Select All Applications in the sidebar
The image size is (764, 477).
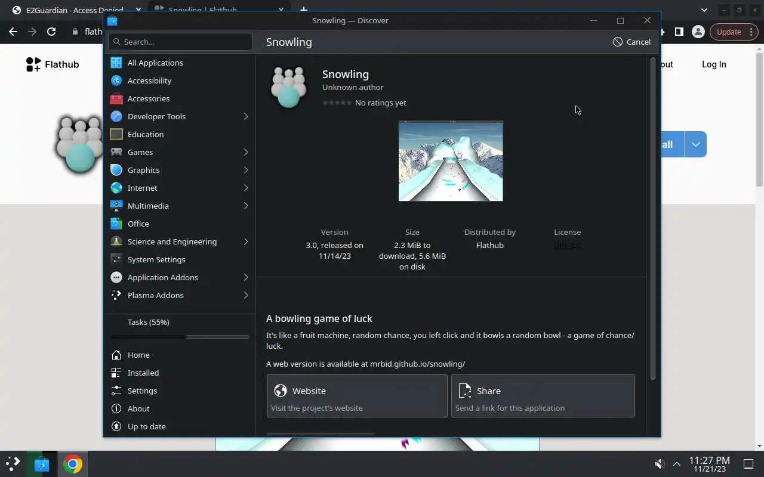pyautogui.click(x=180, y=63)
